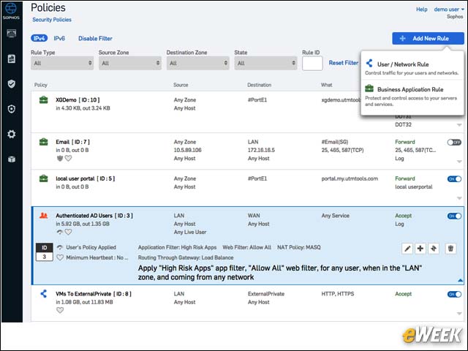Open the demo user menu

coord(449,10)
